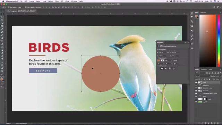Select the Eraser tool
The image size is (222, 125).
(x=2, y=44)
